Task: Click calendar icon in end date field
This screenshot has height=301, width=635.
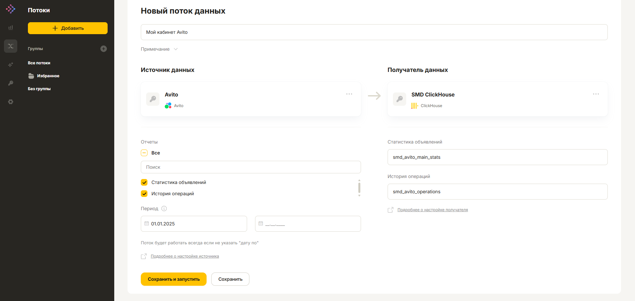Action: tap(261, 223)
